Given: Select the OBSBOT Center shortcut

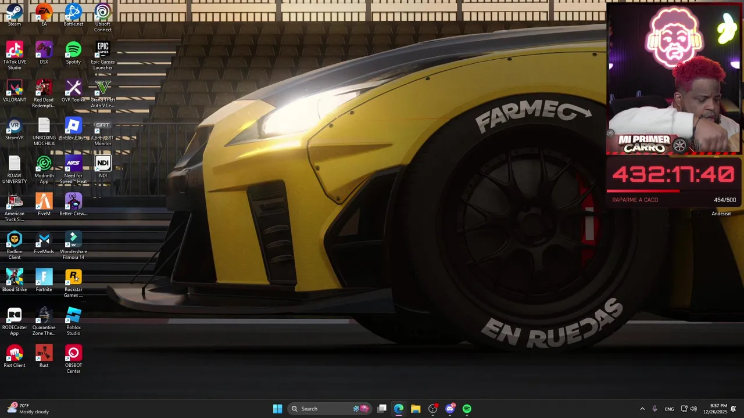Looking at the screenshot, I should pyautogui.click(x=73, y=359).
